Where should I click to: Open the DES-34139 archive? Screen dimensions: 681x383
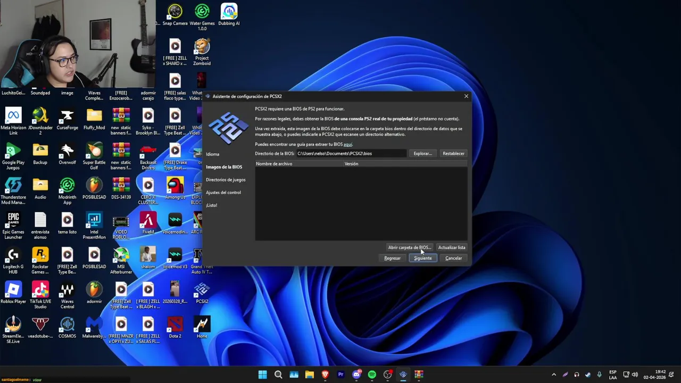tap(121, 189)
